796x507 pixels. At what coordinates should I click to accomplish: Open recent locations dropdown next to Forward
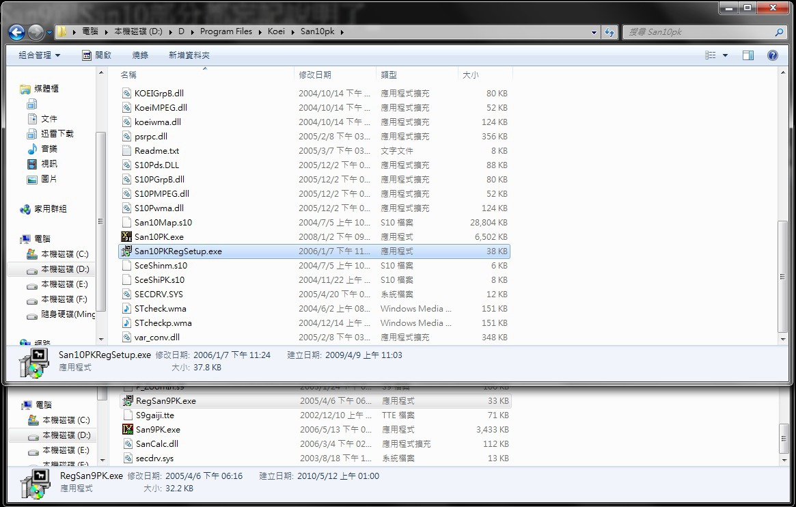pos(49,33)
